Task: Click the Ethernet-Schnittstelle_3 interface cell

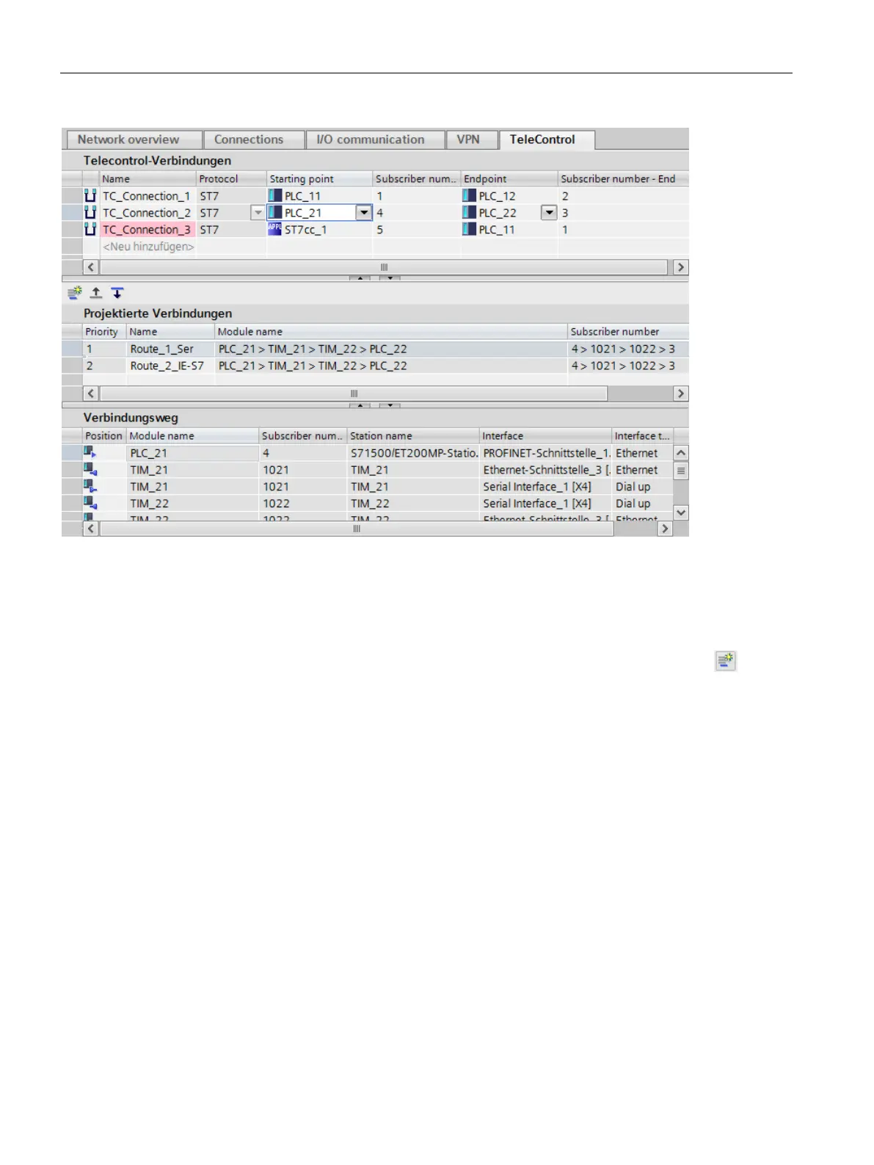Action: pos(546,470)
